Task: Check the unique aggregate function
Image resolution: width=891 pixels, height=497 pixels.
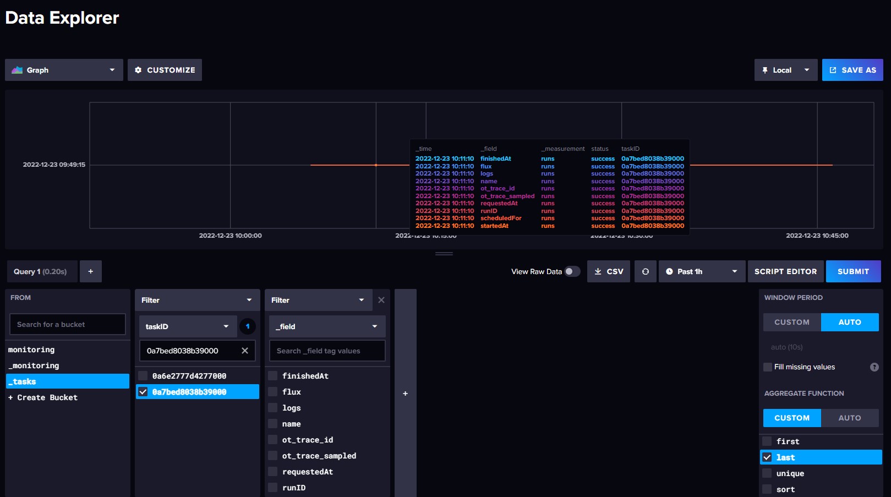Action: click(x=767, y=473)
